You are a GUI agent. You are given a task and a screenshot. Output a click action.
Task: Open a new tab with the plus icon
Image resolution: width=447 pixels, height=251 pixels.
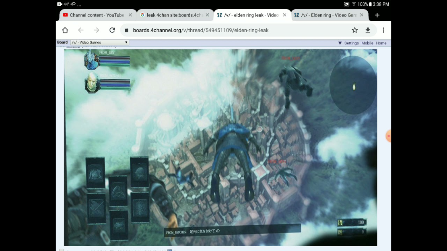(377, 15)
